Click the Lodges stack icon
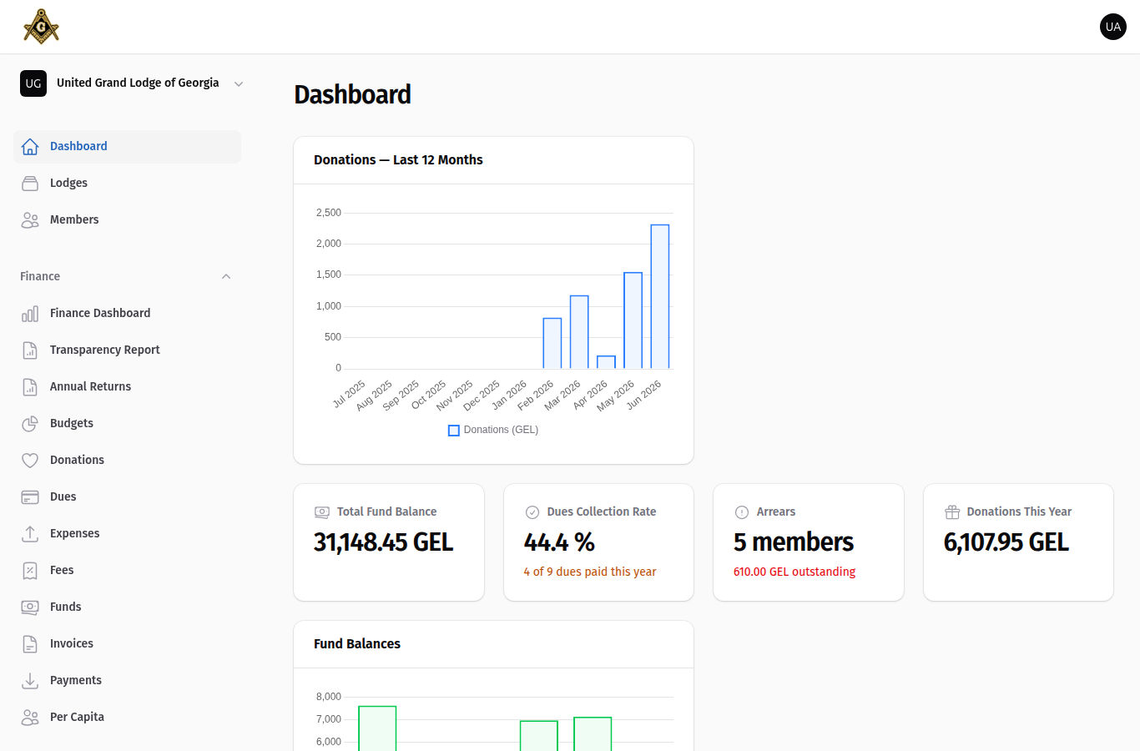 [x=30, y=184]
